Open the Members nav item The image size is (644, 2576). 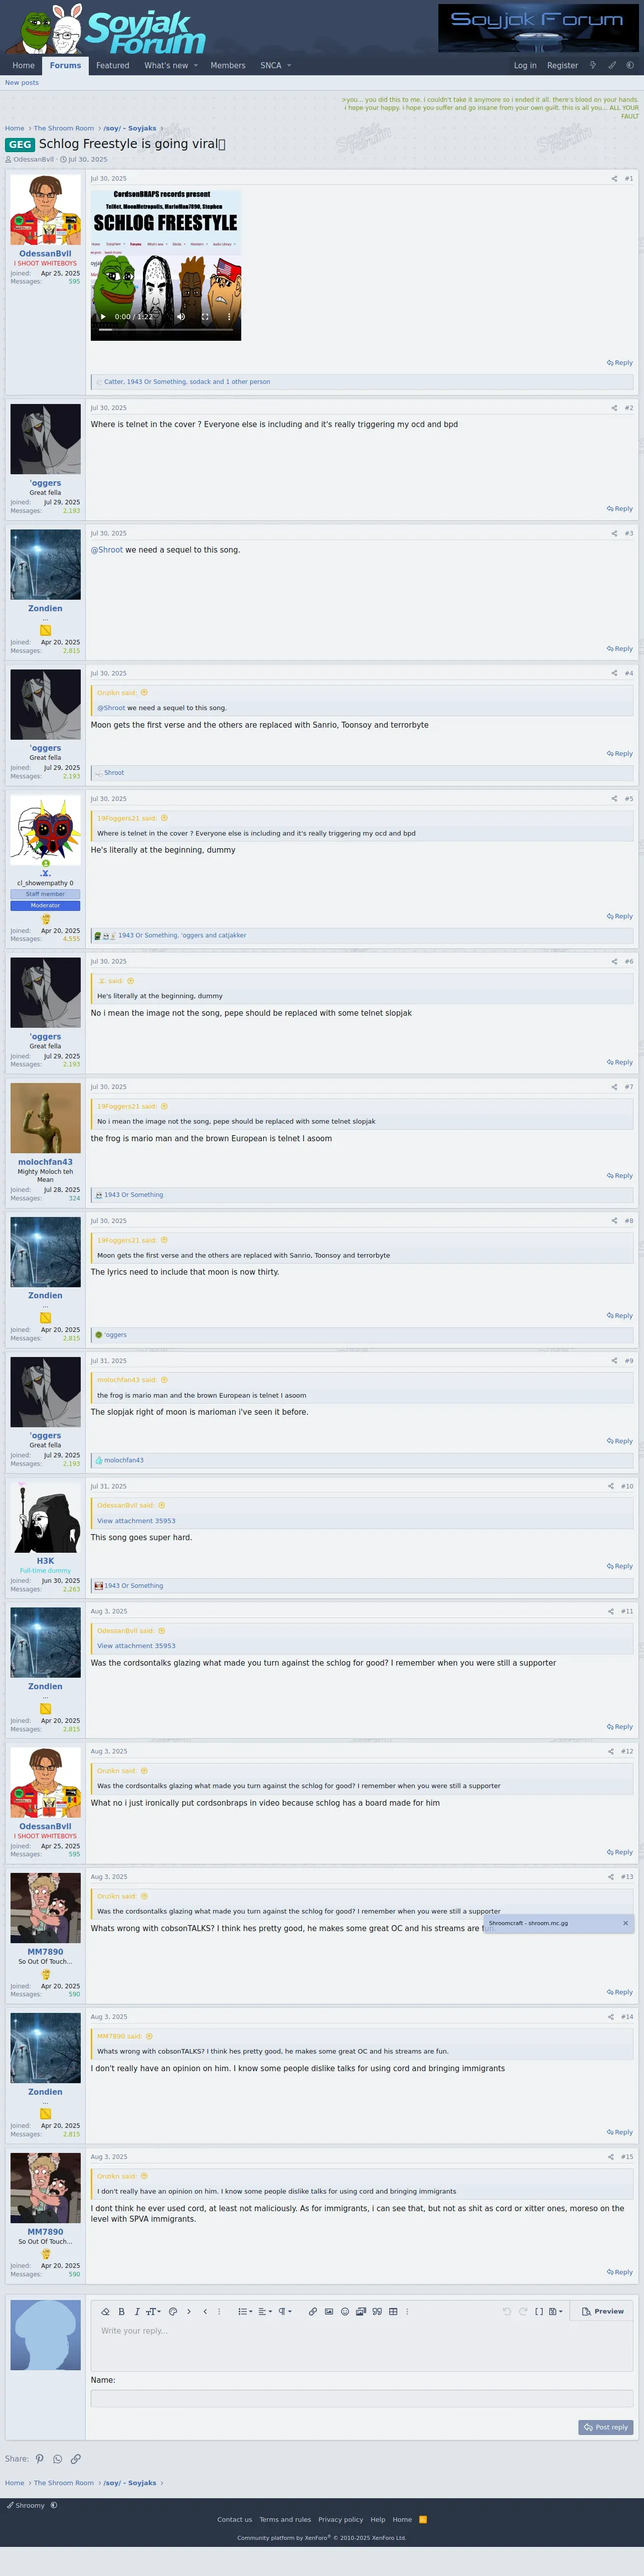[228, 65]
